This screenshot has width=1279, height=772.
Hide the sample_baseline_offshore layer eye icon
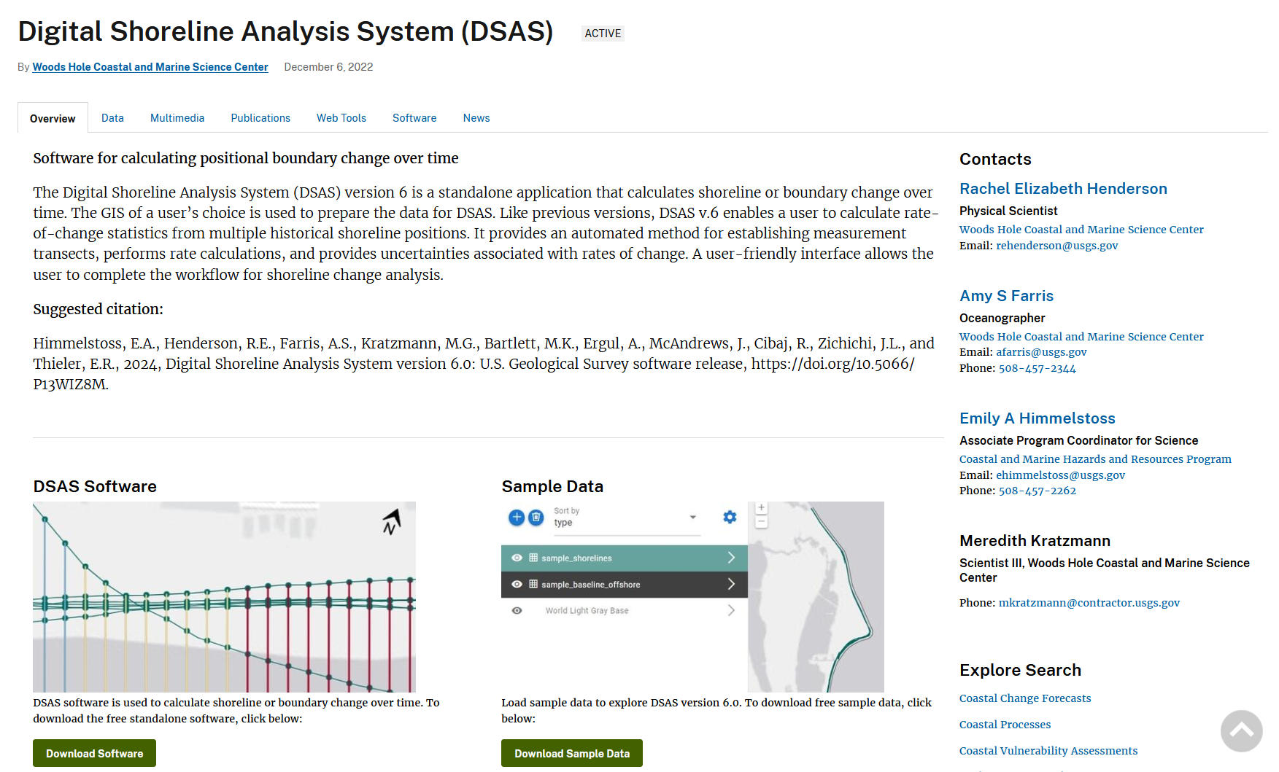[517, 584]
